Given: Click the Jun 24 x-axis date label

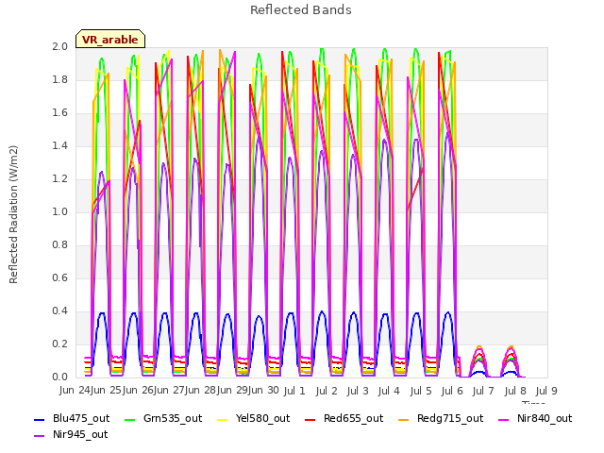Looking at the screenshot, I should [75, 390].
